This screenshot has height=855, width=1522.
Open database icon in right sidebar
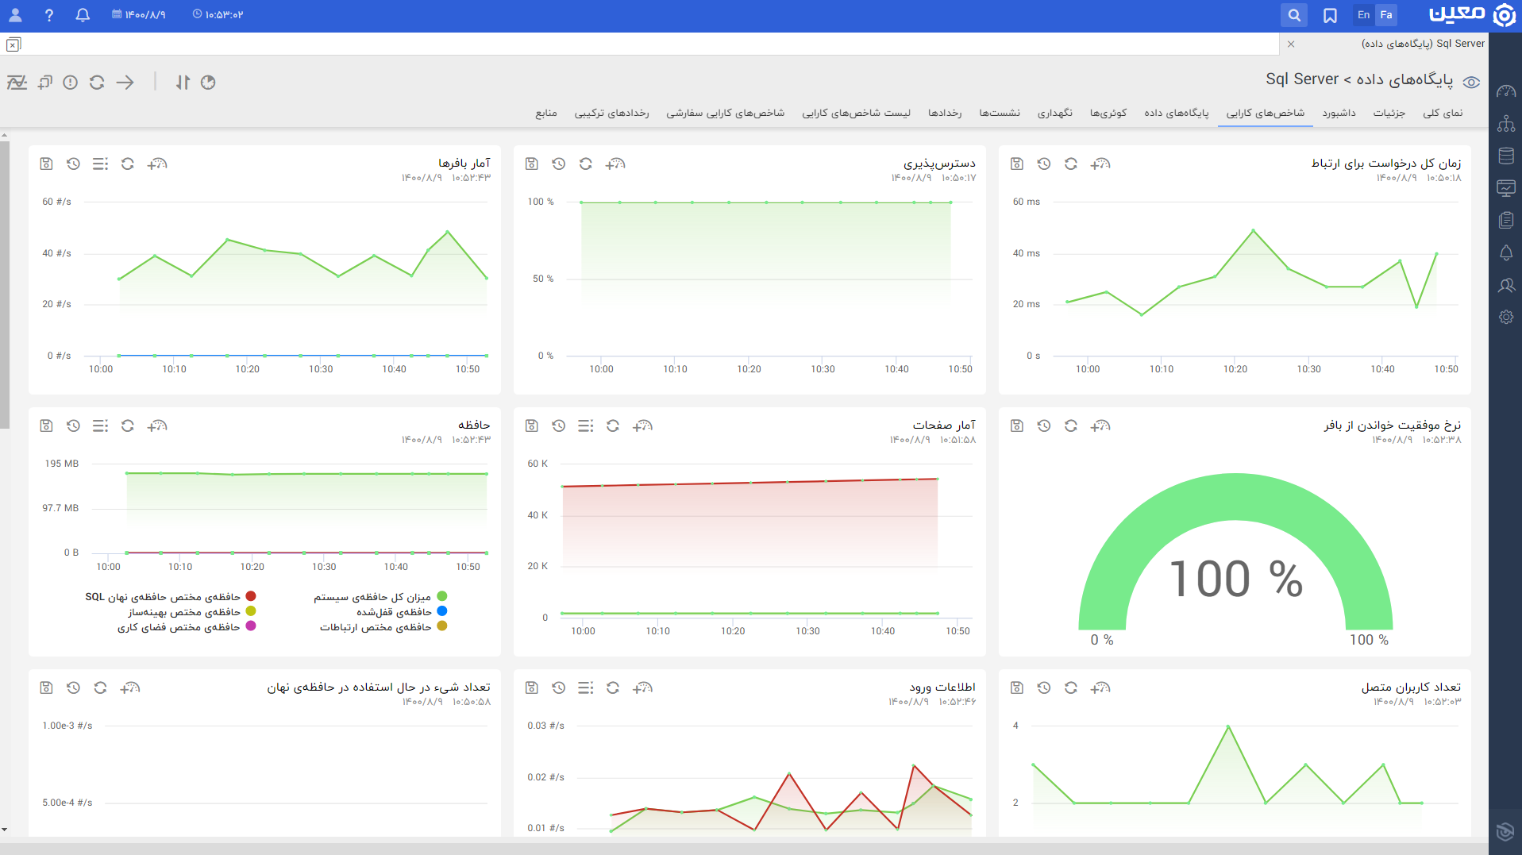pyautogui.click(x=1506, y=156)
